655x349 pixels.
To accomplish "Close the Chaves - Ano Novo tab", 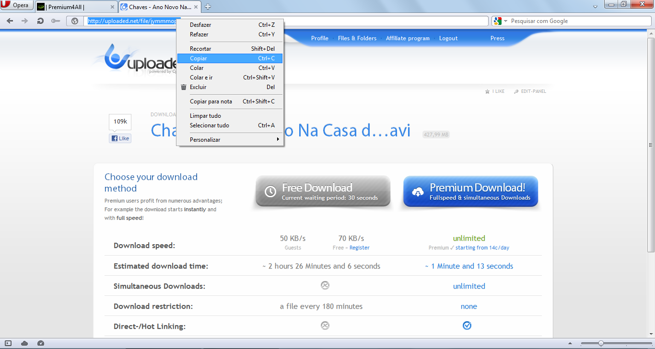I will point(197,7).
